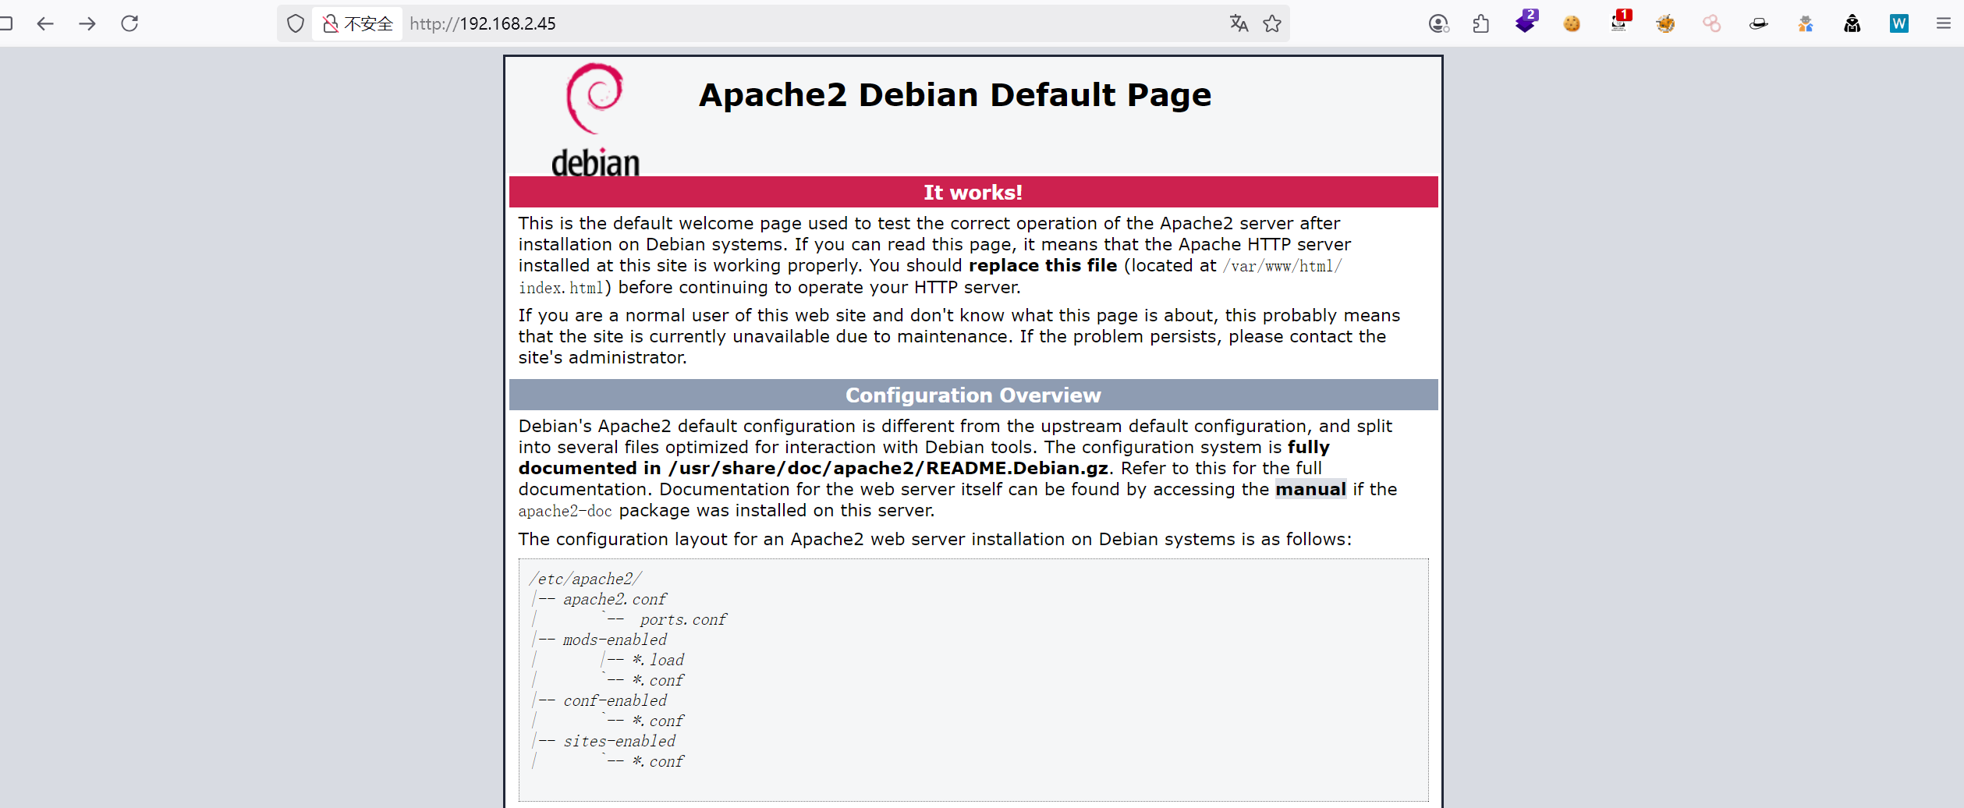Click the 不安全 insecure connection indicator
1964x808 pixels.
(358, 23)
